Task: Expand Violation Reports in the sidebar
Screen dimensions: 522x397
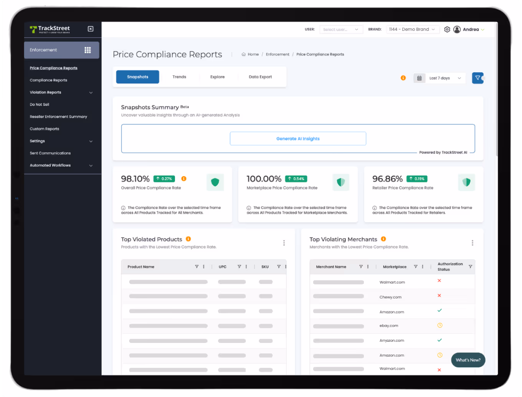Action: click(x=91, y=92)
